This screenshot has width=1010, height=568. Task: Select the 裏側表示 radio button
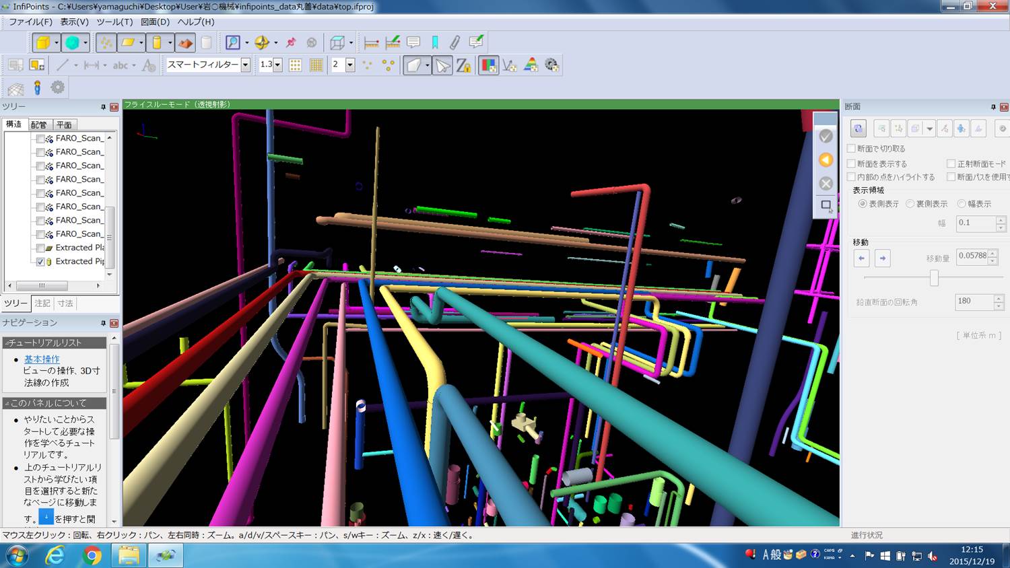click(910, 204)
